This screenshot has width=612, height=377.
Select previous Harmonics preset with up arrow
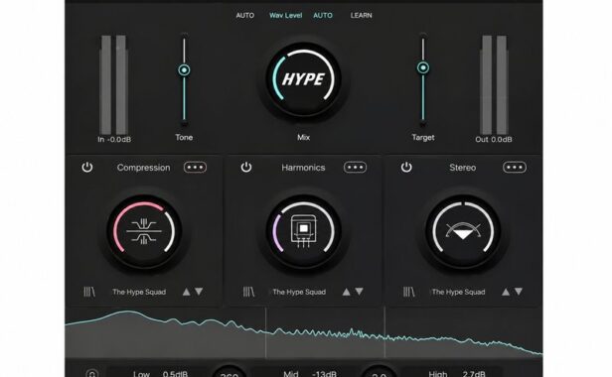pos(346,292)
